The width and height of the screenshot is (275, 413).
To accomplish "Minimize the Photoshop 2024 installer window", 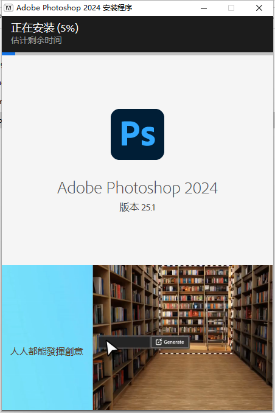I will (204, 8).
